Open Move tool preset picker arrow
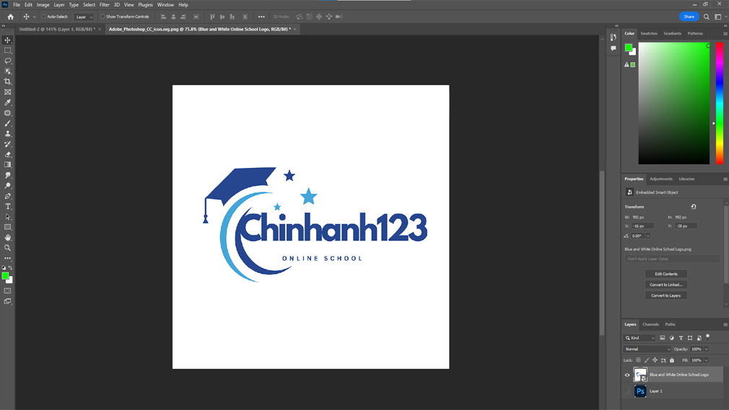Viewport: 729px width, 410px height. (34, 17)
